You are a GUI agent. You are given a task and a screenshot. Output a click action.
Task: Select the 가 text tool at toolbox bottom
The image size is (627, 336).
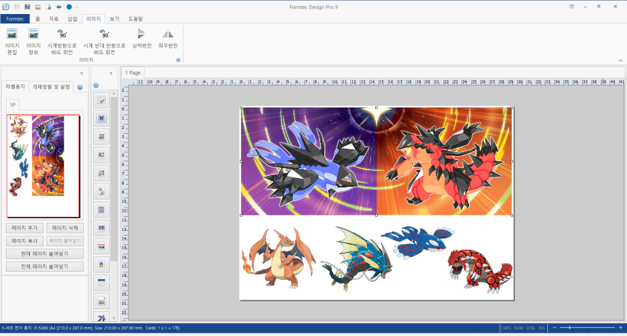click(102, 318)
